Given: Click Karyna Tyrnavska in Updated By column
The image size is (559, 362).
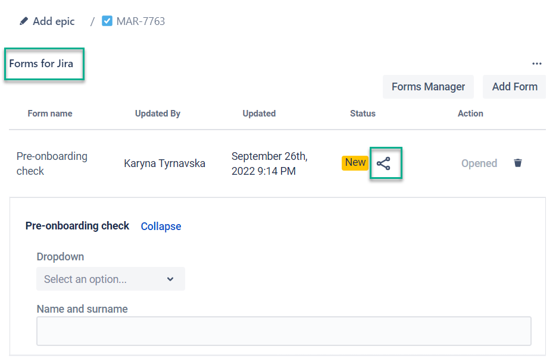Looking at the screenshot, I should 165,163.
